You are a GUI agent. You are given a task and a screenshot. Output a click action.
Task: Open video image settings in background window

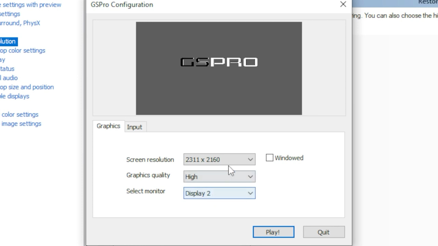[21, 124]
